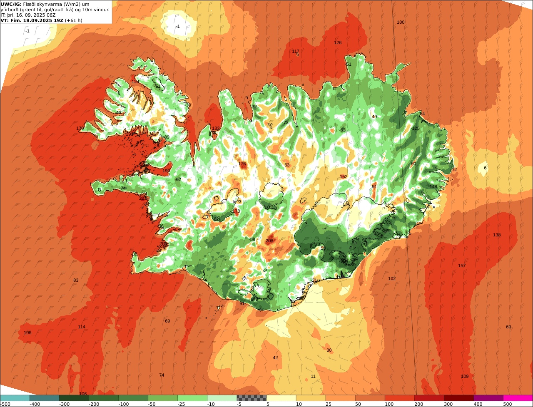
Task: Click the value 102 off the southeast coast
Action: pyautogui.click(x=392, y=279)
